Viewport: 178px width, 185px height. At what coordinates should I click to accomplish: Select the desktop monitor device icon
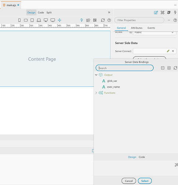(x=46, y=20)
